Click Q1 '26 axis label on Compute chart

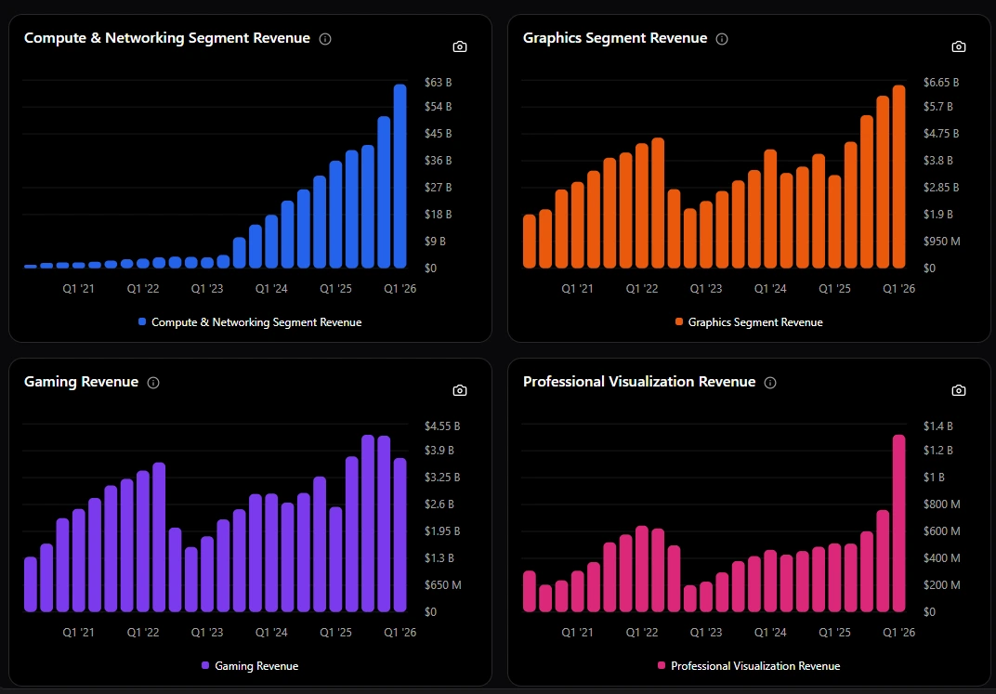coord(400,288)
